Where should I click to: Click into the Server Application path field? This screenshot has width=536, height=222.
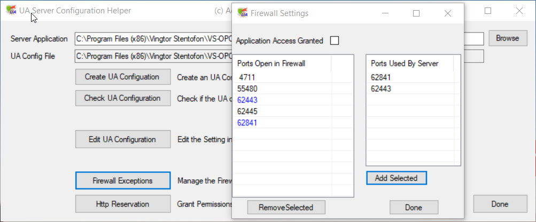152,39
